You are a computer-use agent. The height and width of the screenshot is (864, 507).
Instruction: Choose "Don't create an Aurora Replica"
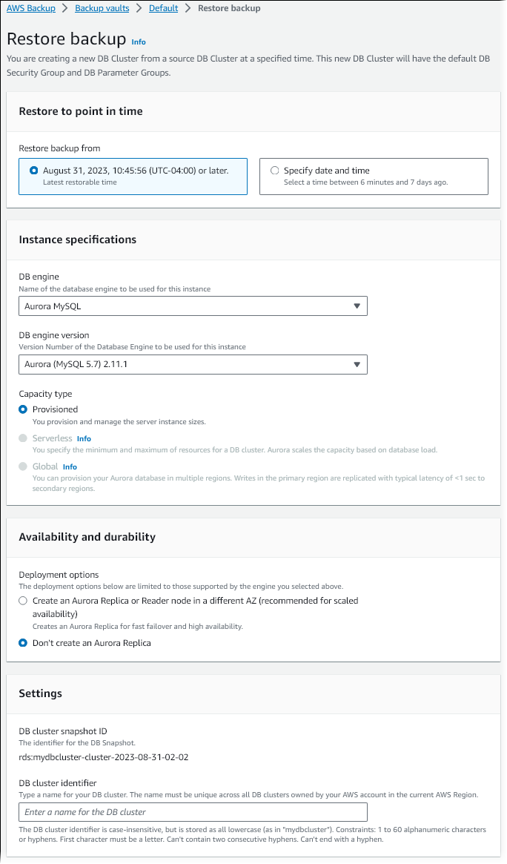[x=22, y=643]
